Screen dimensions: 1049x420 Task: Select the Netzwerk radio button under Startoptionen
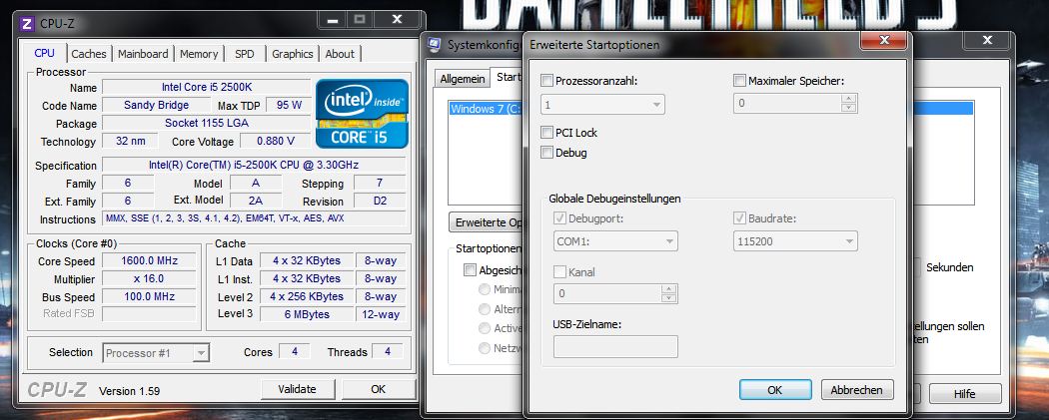pyautogui.click(x=484, y=348)
